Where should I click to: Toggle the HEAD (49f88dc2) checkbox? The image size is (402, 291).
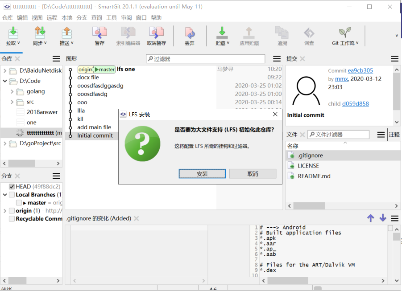(x=12, y=186)
